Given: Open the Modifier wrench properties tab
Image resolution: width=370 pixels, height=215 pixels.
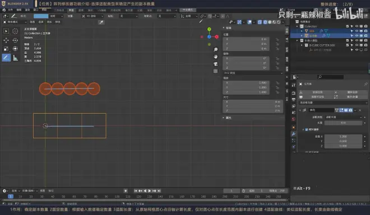Looking at the screenshot, I should [294, 134].
